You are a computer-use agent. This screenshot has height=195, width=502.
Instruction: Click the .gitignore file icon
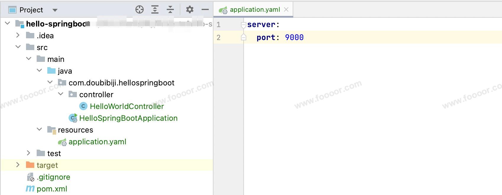[31, 177]
